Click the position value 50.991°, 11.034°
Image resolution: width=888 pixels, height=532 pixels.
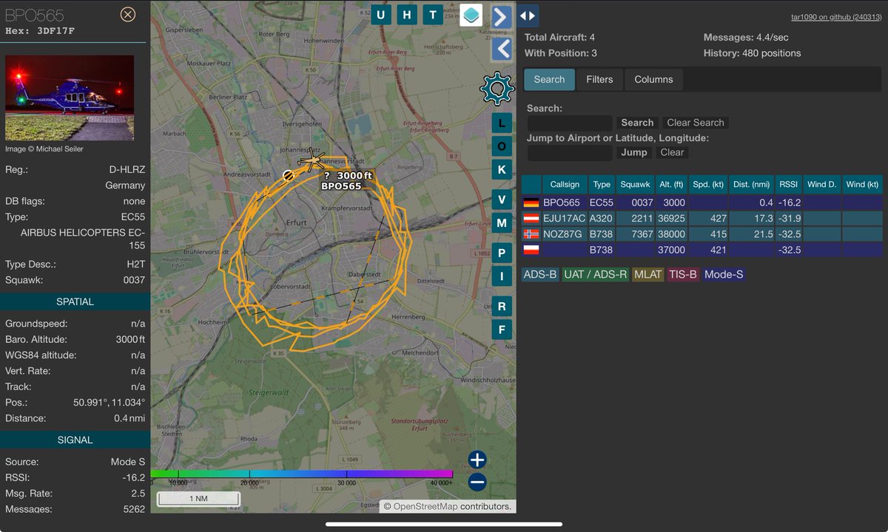pos(109,403)
